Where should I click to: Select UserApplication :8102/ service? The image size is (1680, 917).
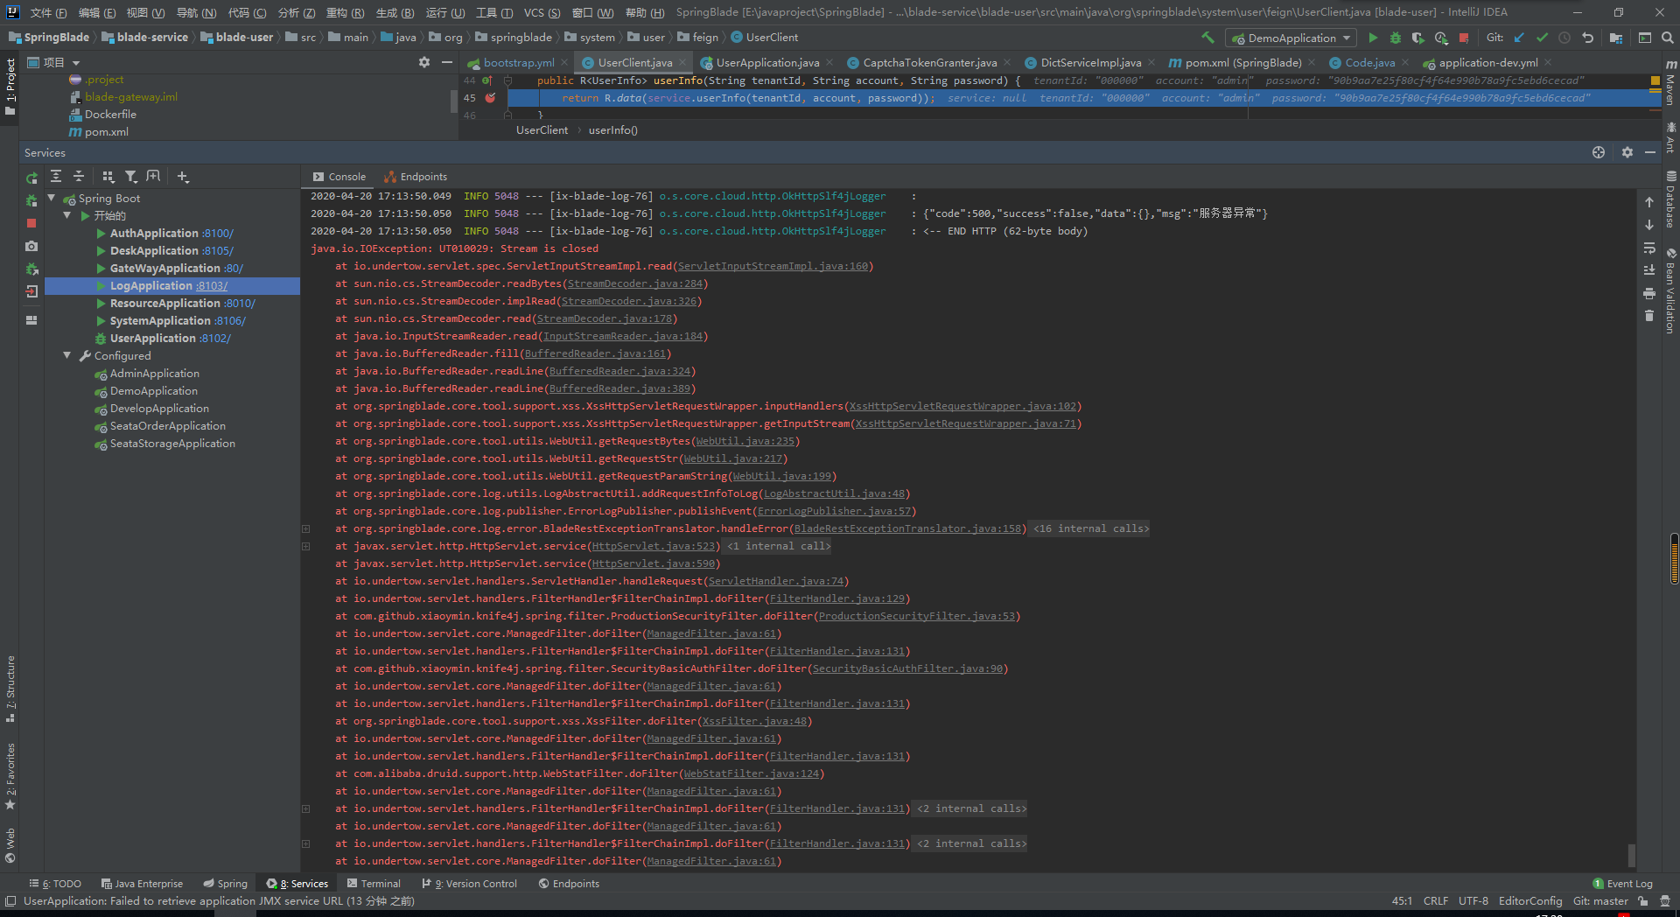click(x=171, y=338)
